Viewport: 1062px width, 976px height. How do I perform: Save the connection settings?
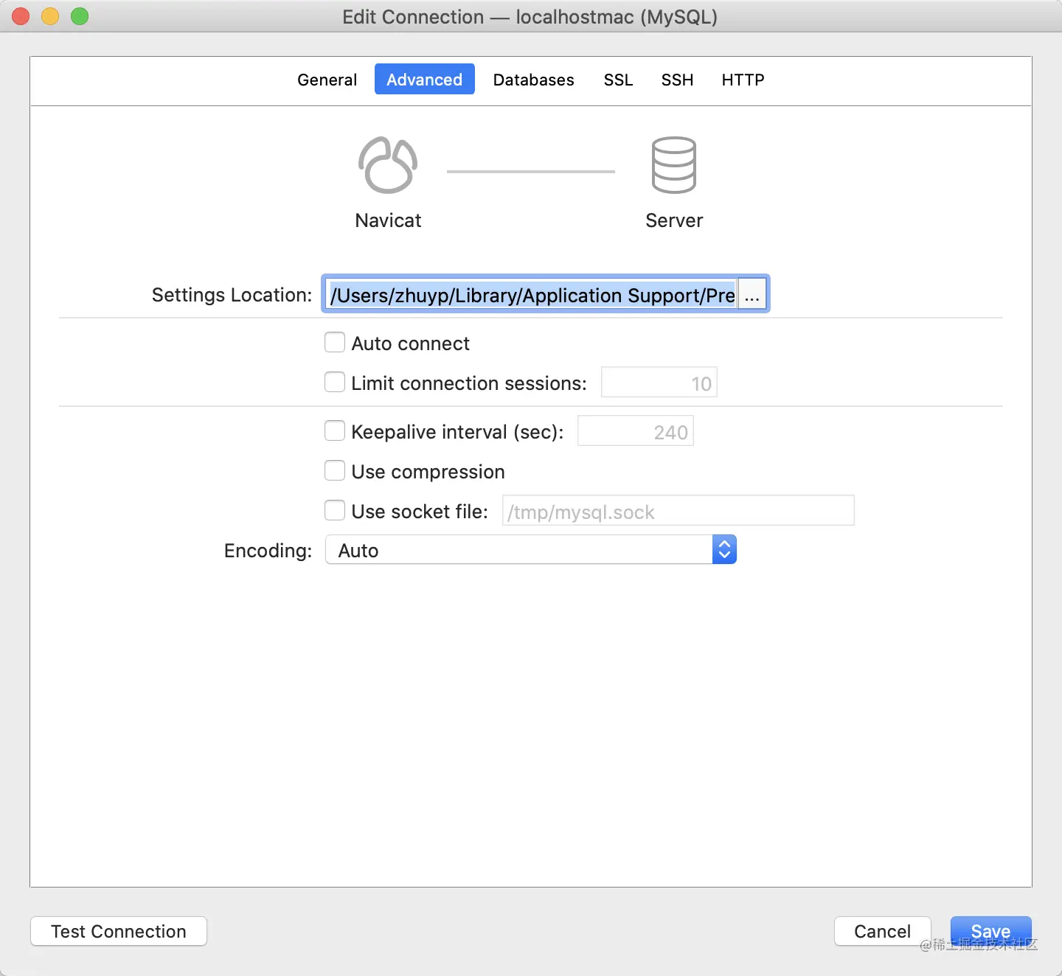tap(991, 931)
